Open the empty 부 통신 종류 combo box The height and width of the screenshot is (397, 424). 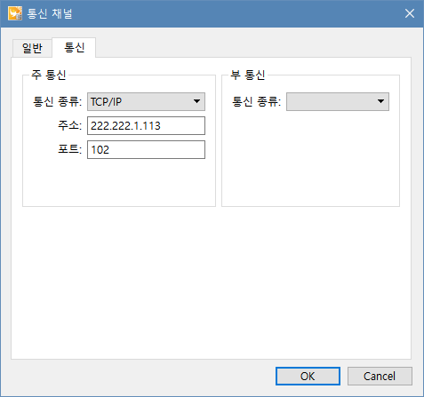click(338, 101)
